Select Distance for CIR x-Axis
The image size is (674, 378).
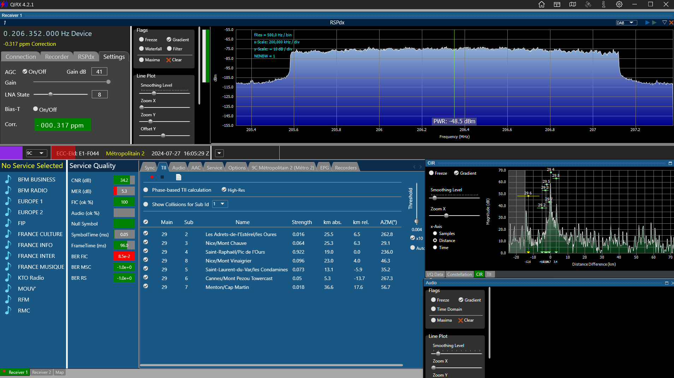tap(435, 241)
